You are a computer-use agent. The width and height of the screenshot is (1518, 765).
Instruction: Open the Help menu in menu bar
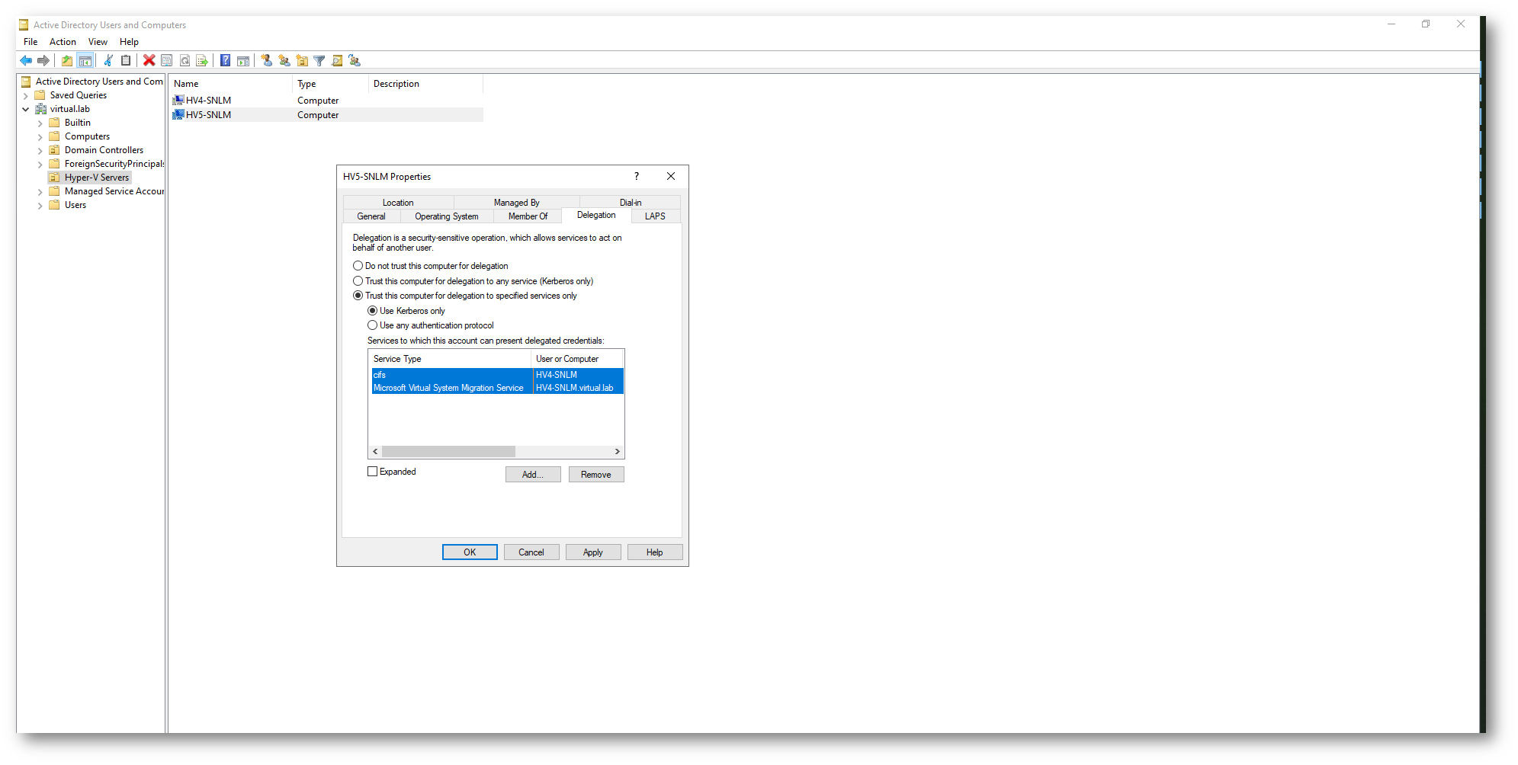click(129, 42)
